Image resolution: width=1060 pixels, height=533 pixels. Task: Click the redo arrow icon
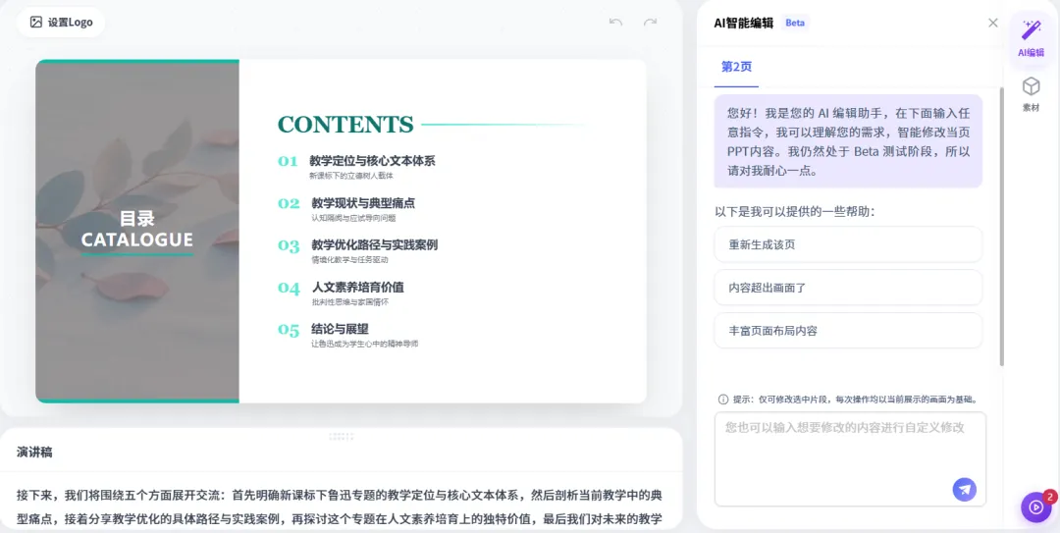click(651, 23)
